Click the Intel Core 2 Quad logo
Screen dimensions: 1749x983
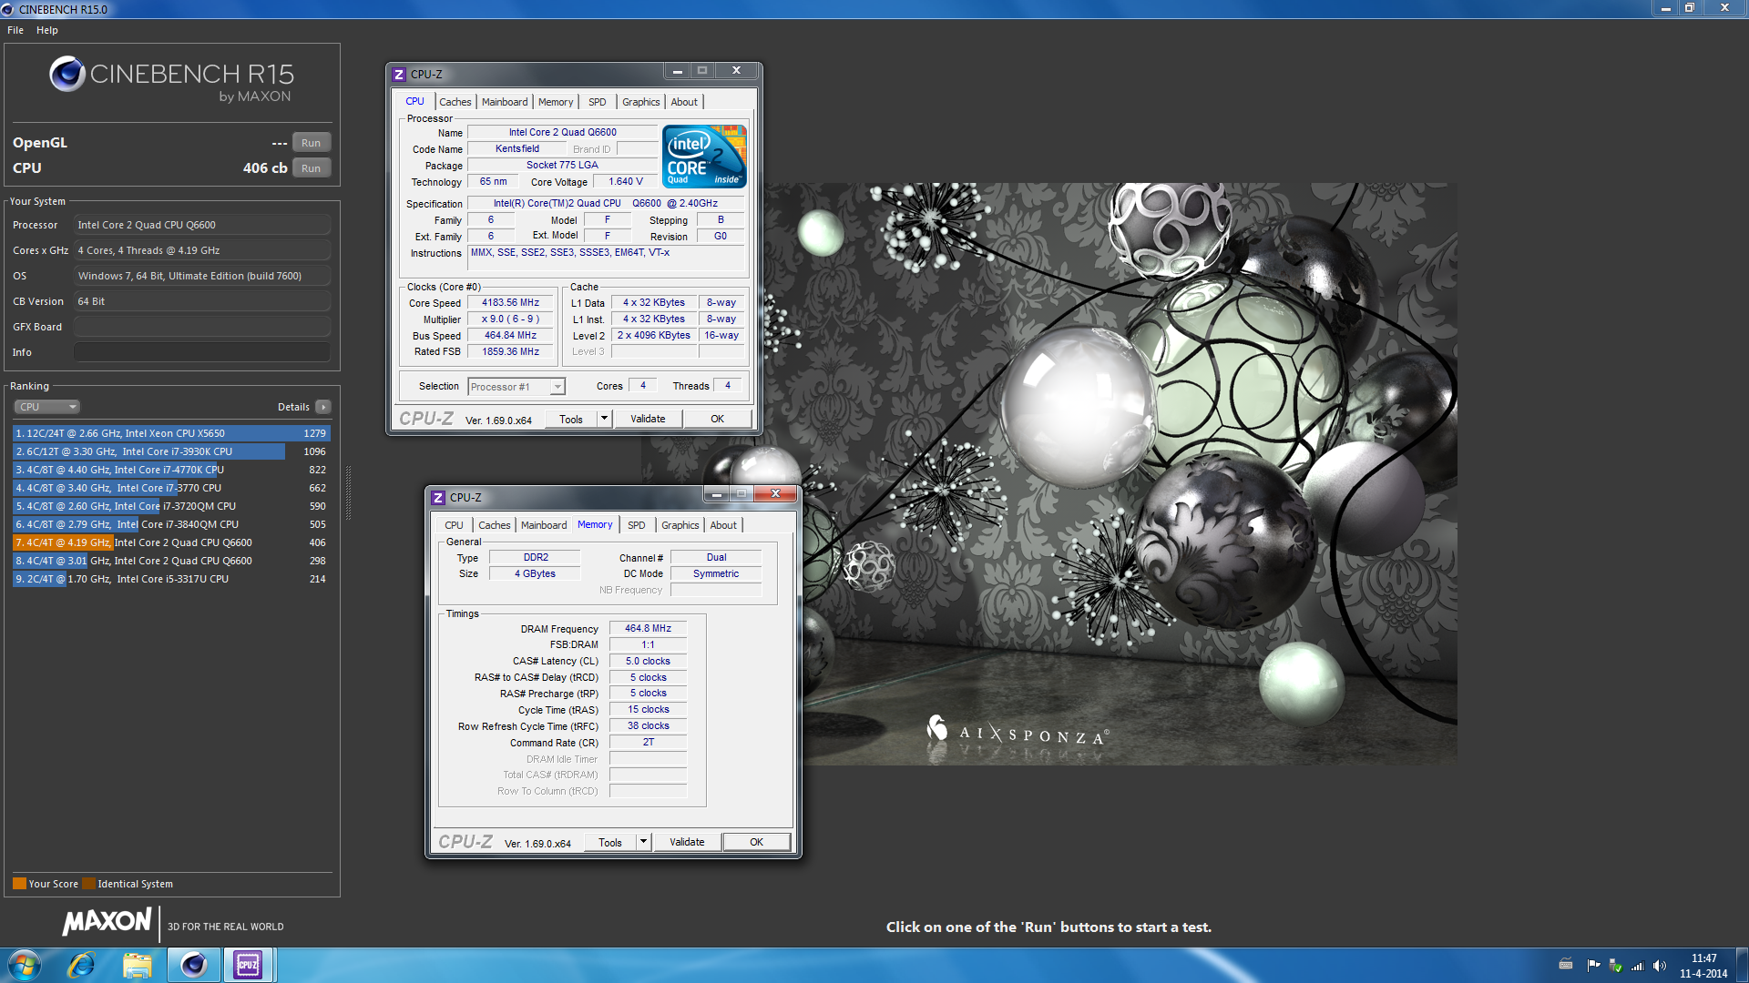tap(705, 157)
